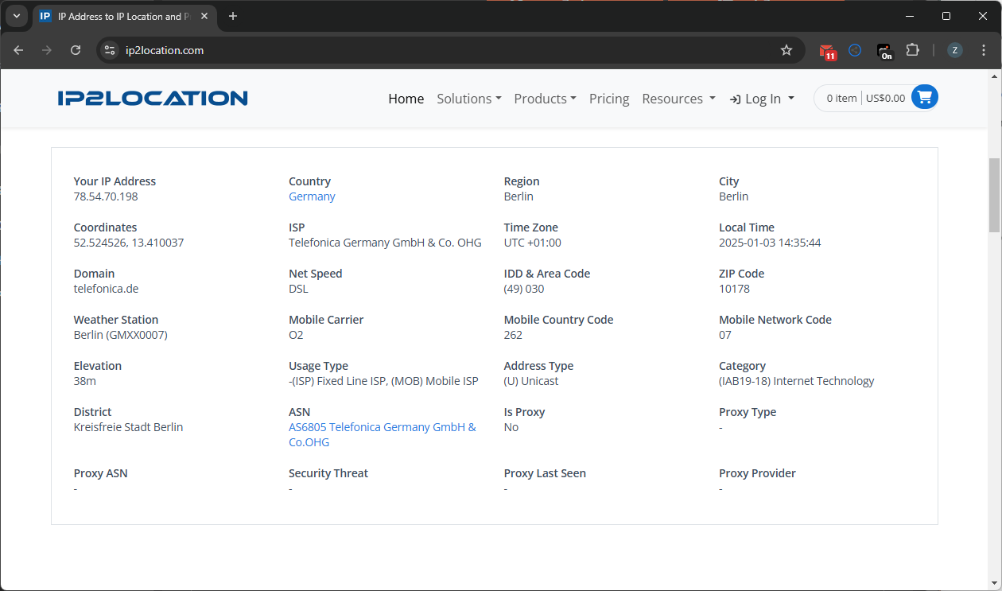Screen dimensions: 1002x591
Task: Expand the Solutions dropdown menu
Action: click(x=468, y=99)
